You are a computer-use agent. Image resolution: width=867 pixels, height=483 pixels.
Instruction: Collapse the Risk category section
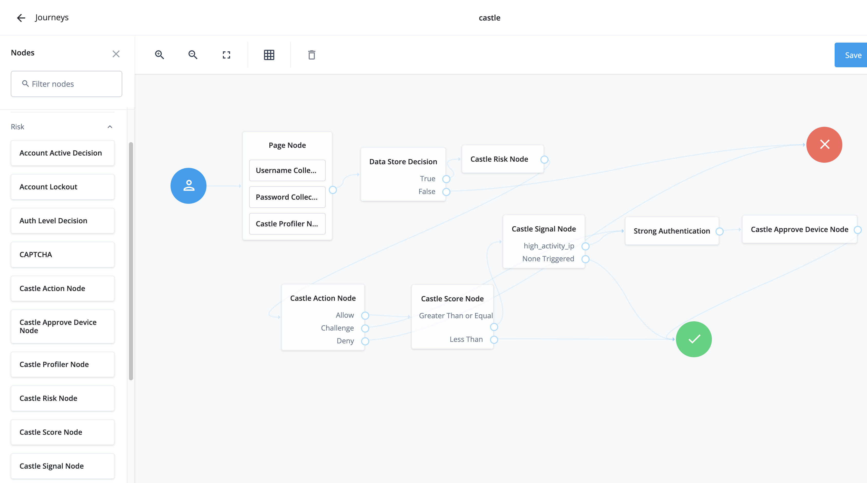tap(110, 127)
